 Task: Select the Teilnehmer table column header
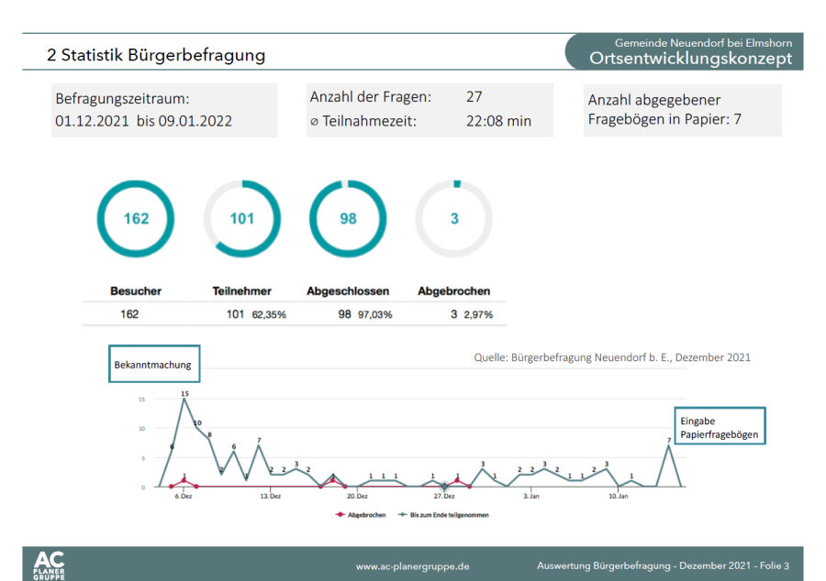click(241, 291)
